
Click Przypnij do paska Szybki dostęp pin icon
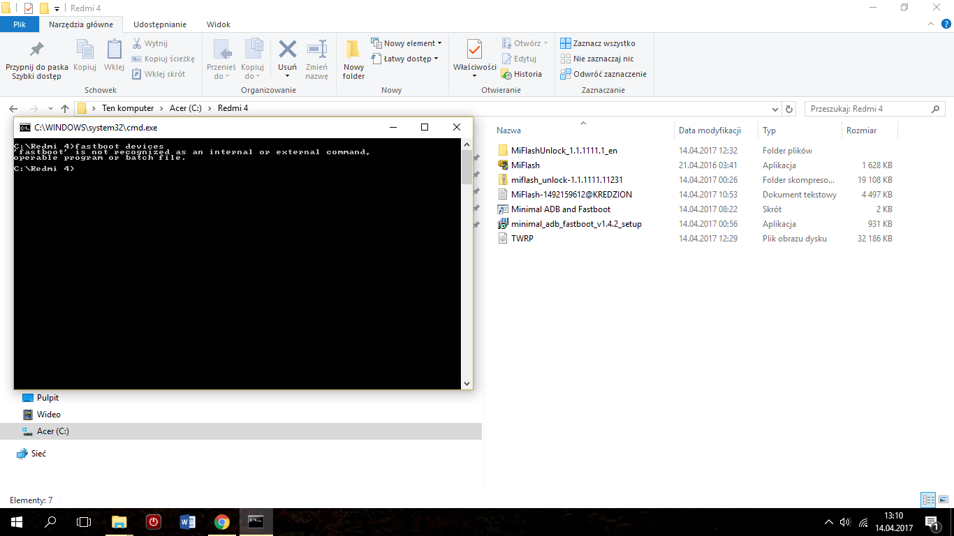pos(36,50)
